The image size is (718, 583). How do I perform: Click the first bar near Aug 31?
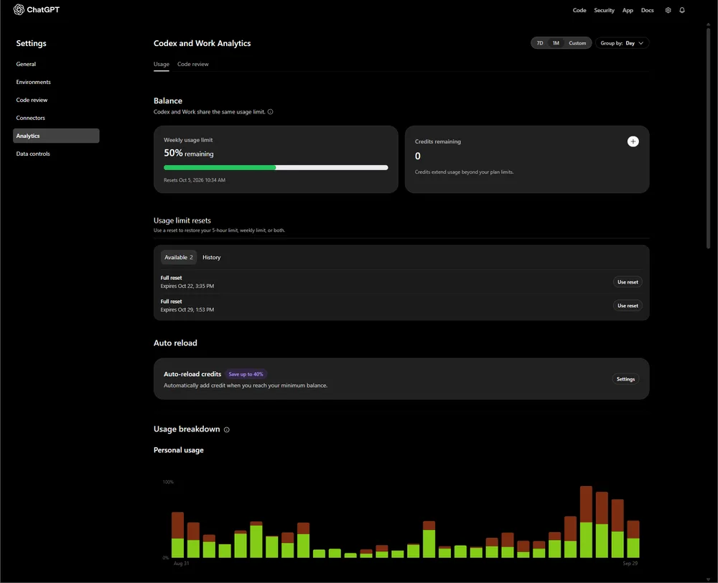point(177,534)
